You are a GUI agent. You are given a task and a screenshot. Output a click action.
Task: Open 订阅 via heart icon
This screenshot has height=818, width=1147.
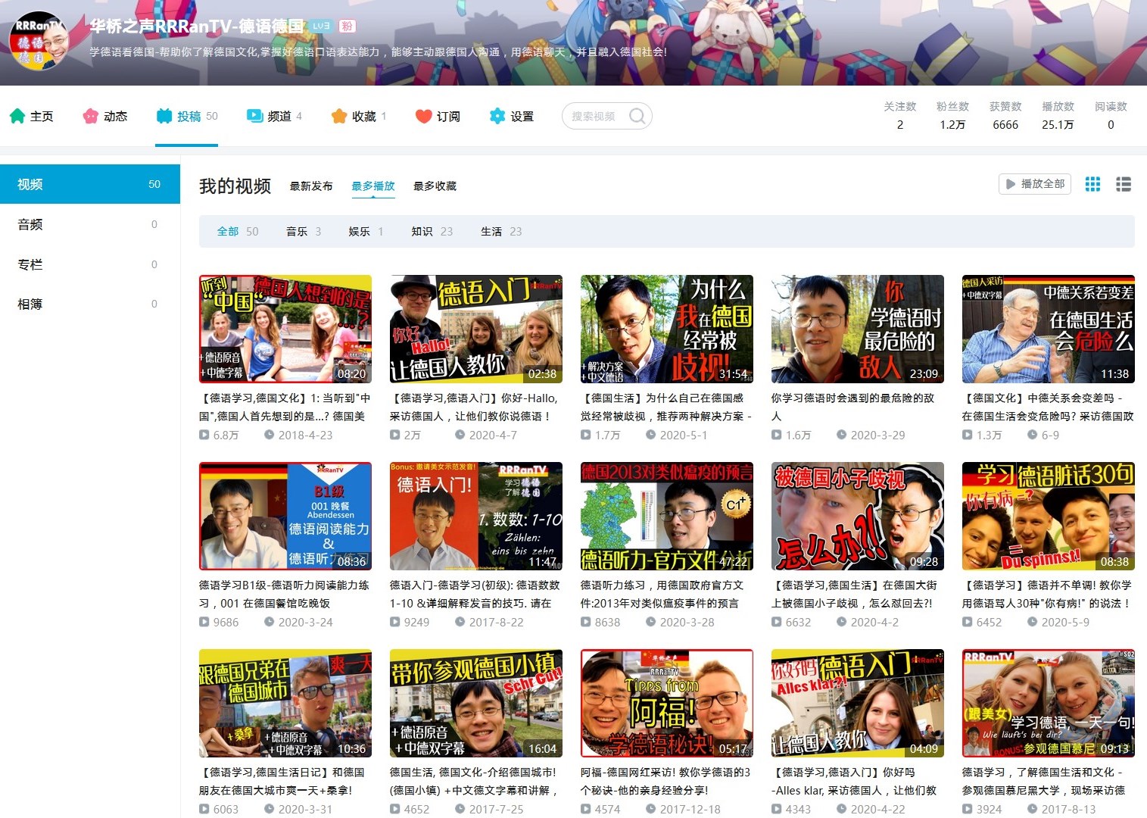point(423,116)
